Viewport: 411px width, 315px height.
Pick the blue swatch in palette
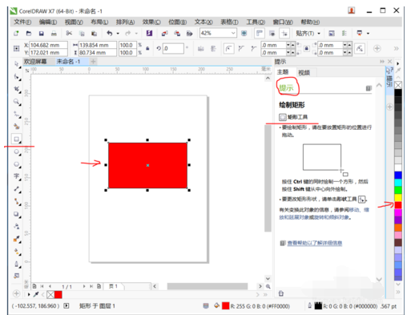[x=398, y=175]
